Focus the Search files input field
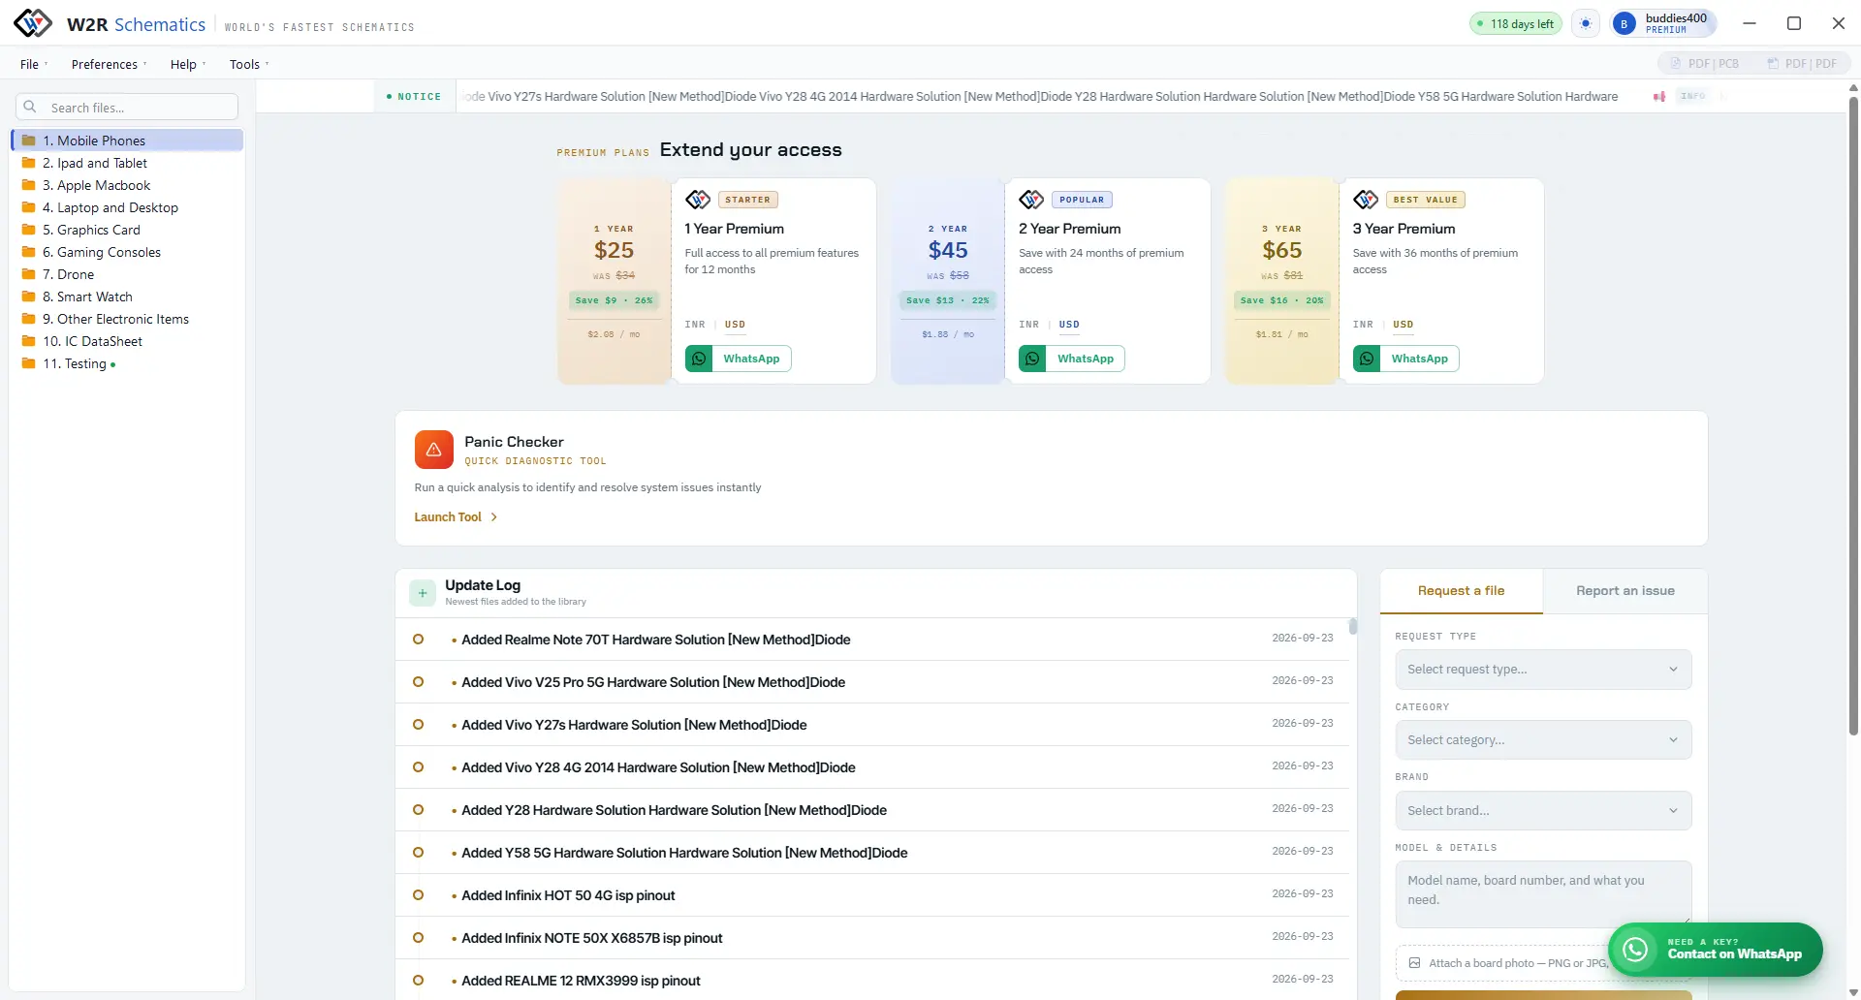The image size is (1861, 1000). pyautogui.click(x=127, y=107)
